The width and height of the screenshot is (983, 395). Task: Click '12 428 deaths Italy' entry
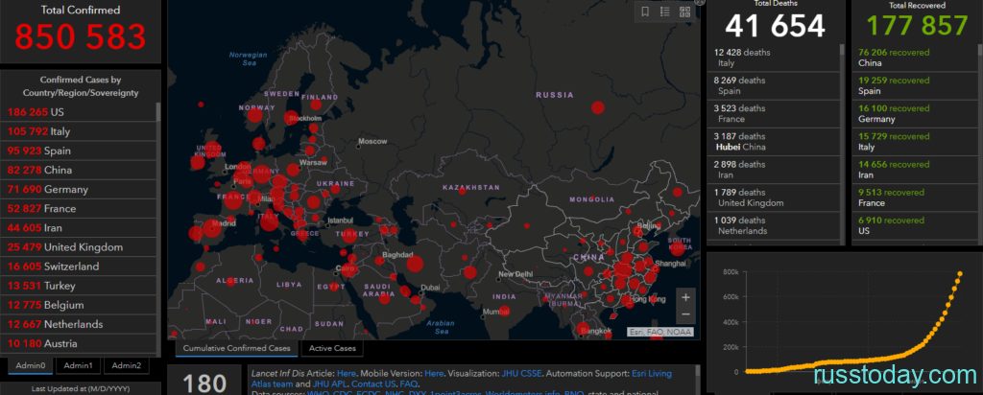click(x=773, y=58)
